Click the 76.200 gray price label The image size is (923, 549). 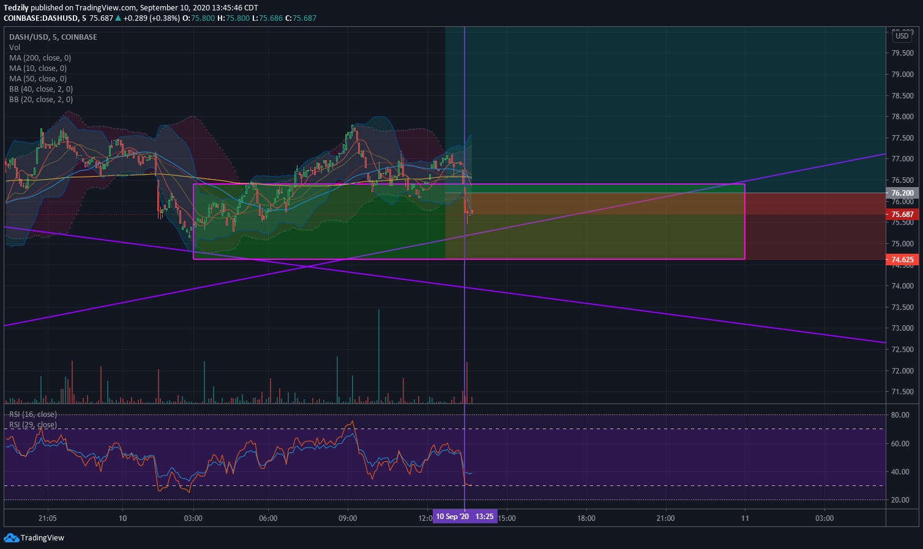tap(903, 193)
